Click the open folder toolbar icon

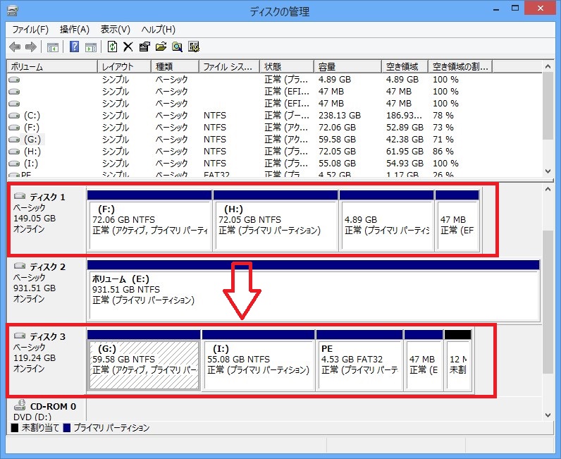pyautogui.click(x=161, y=47)
